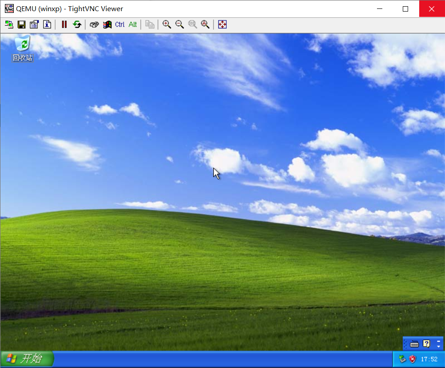Reset zoom to 100 percent
The width and height of the screenshot is (445, 368).
192,24
